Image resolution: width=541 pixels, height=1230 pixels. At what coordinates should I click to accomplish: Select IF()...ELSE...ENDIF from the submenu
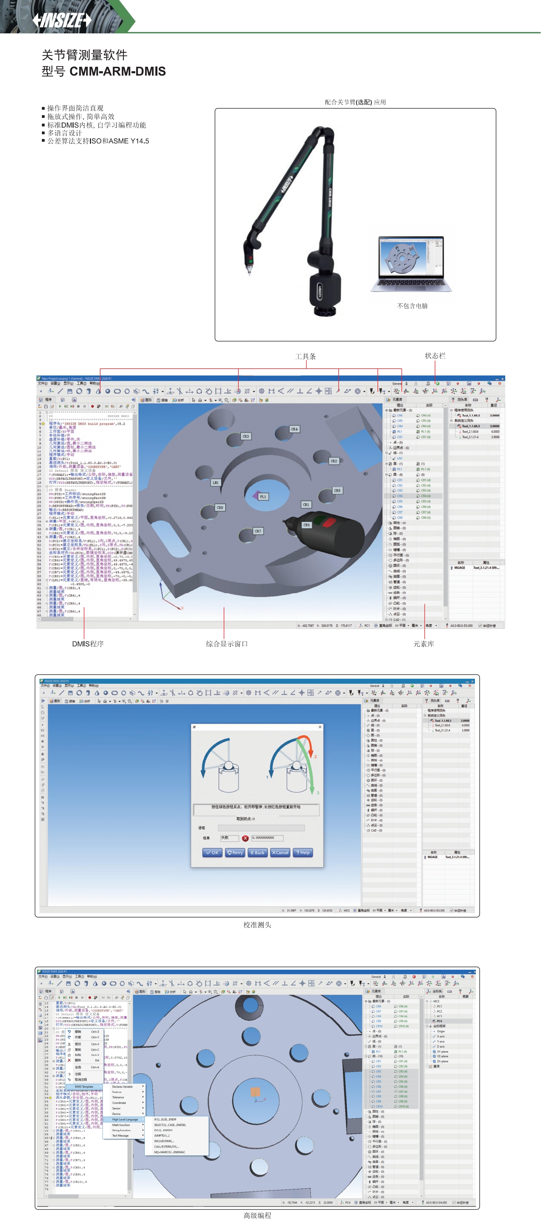[165, 1119]
